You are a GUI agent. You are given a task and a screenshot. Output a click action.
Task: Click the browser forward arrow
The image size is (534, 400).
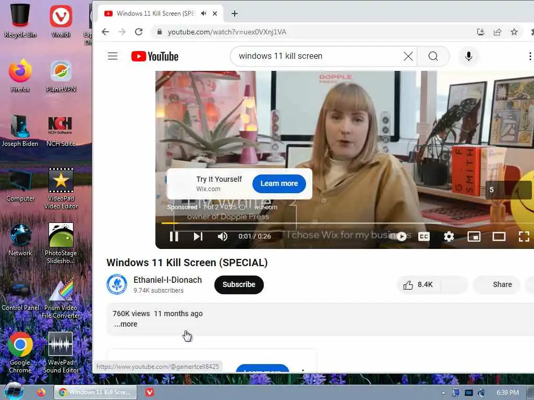pos(122,32)
